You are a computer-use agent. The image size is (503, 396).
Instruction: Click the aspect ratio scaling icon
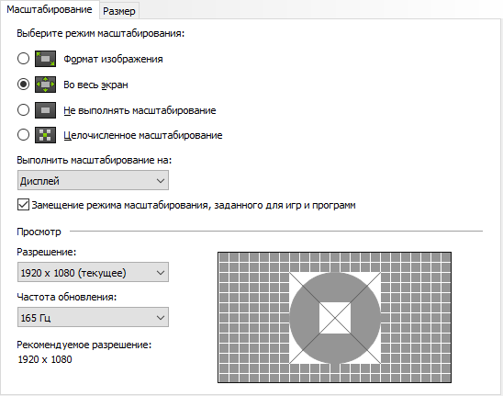point(45,59)
